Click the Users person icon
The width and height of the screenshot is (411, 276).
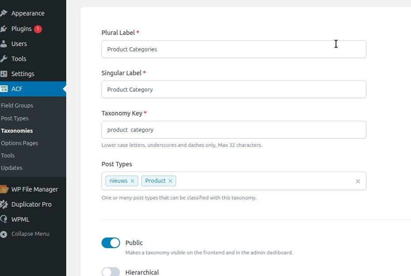click(x=4, y=44)
